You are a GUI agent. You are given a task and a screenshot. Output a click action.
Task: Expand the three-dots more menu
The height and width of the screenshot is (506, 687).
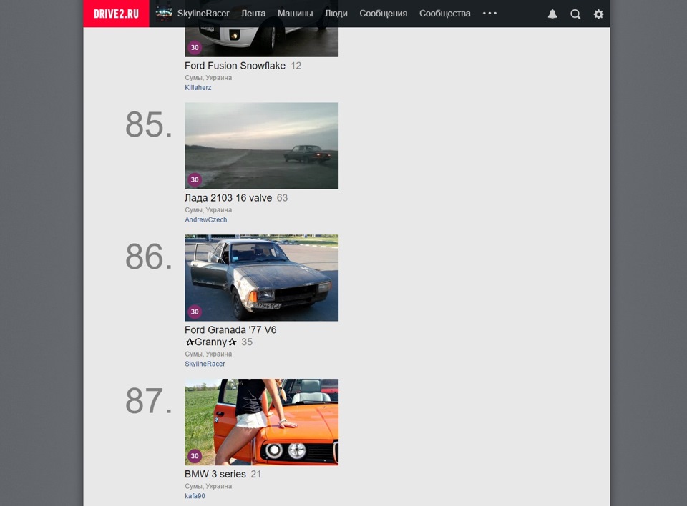tap(489, 13)
